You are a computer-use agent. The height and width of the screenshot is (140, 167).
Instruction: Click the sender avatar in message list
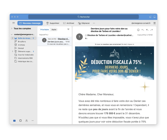click(x=44, y=40)
